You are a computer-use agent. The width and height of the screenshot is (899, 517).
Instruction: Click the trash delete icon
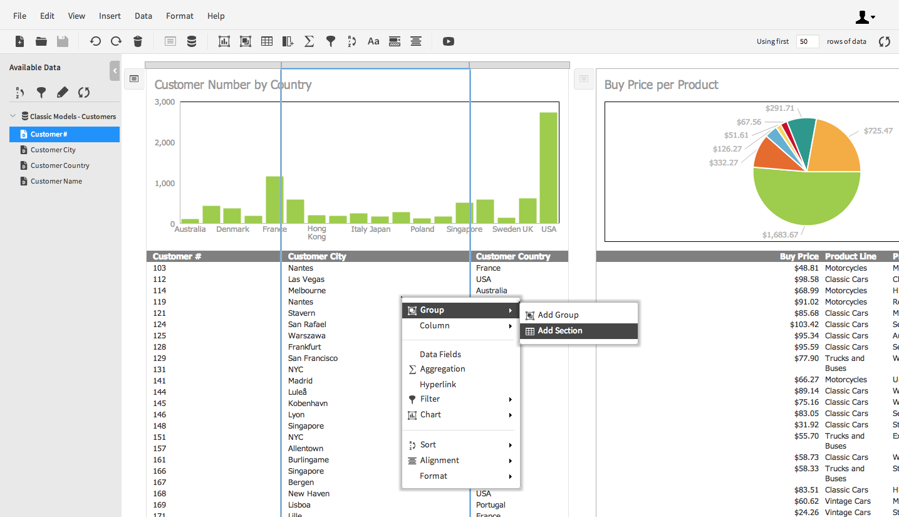(x=138, y=41)
